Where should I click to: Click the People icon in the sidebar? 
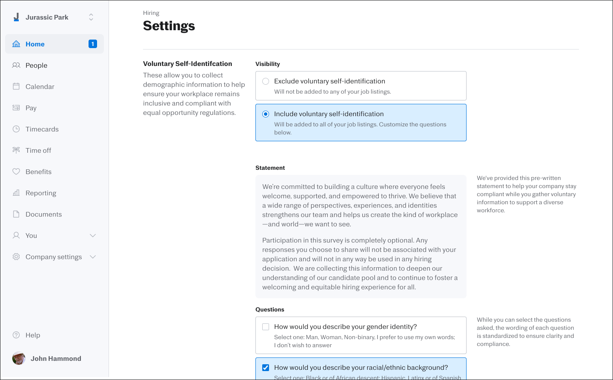[16, 65]
